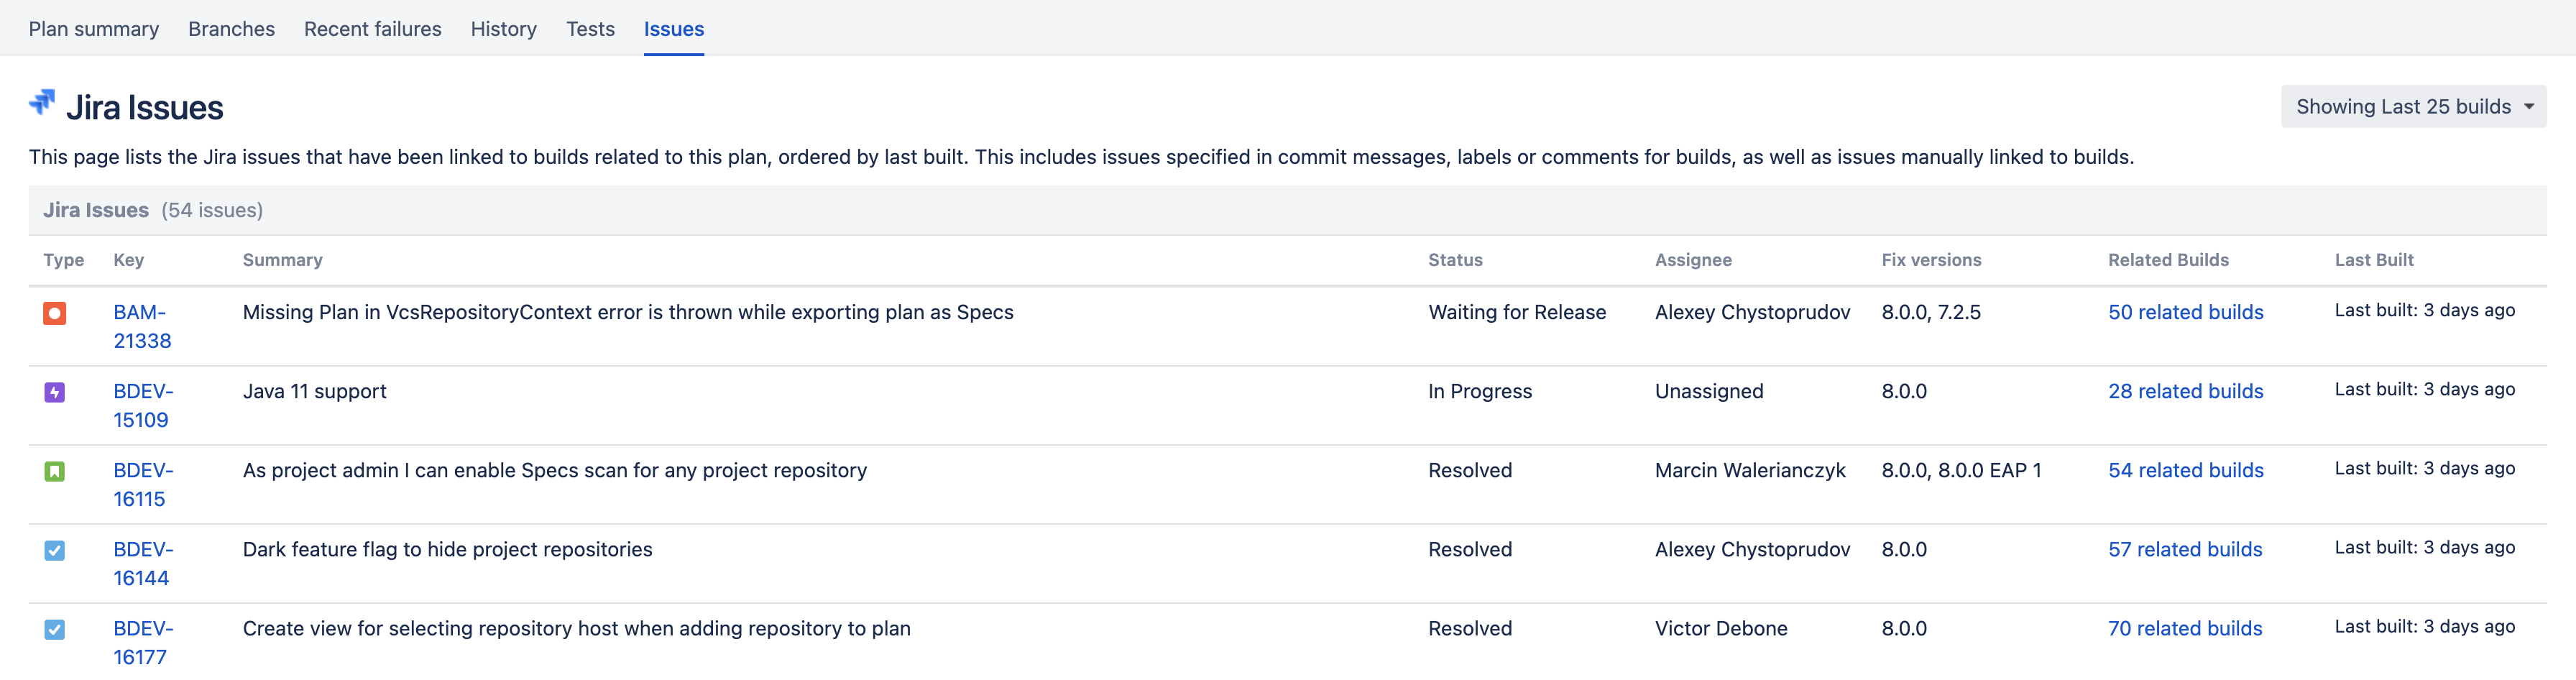
Task: View the 70 related builds link
Action: [2185, 628]
